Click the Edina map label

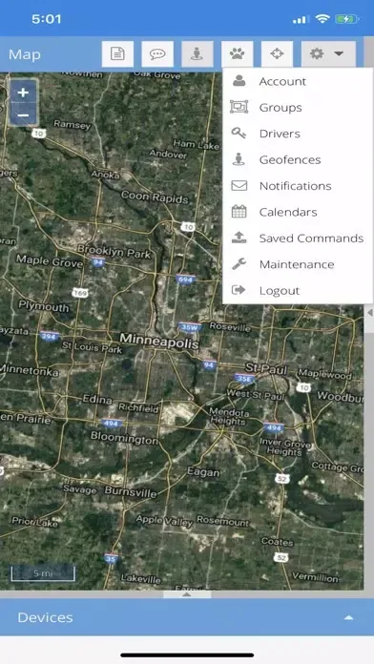97,400
